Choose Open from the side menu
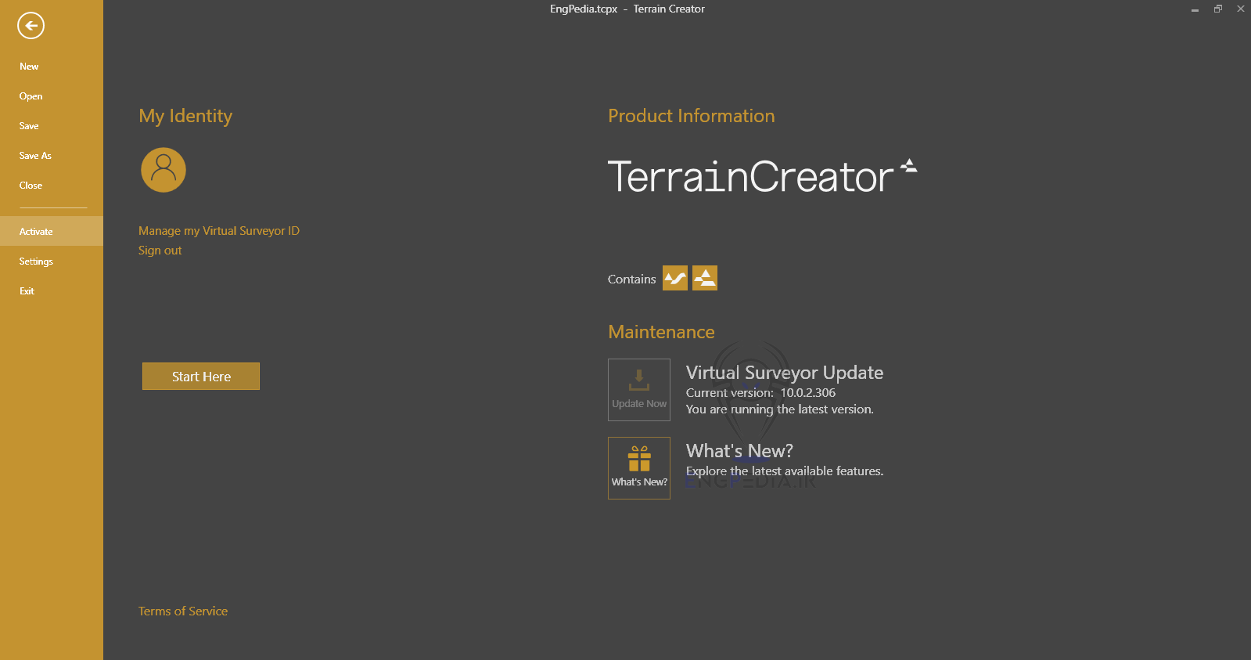The width and height of the screenshot is (1251, 660). tap(52, 96)
